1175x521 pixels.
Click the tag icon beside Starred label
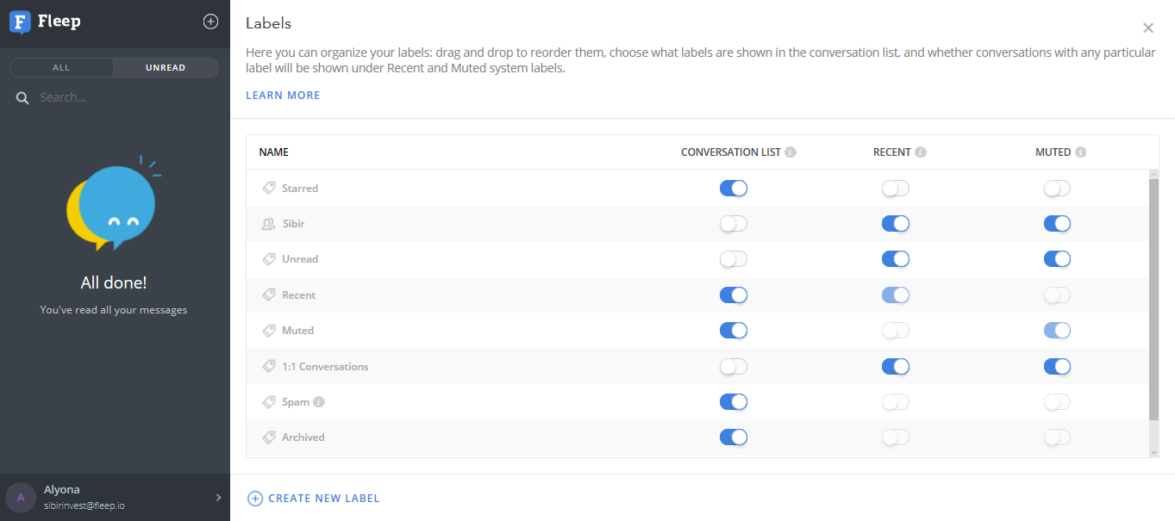click(269, 188)
